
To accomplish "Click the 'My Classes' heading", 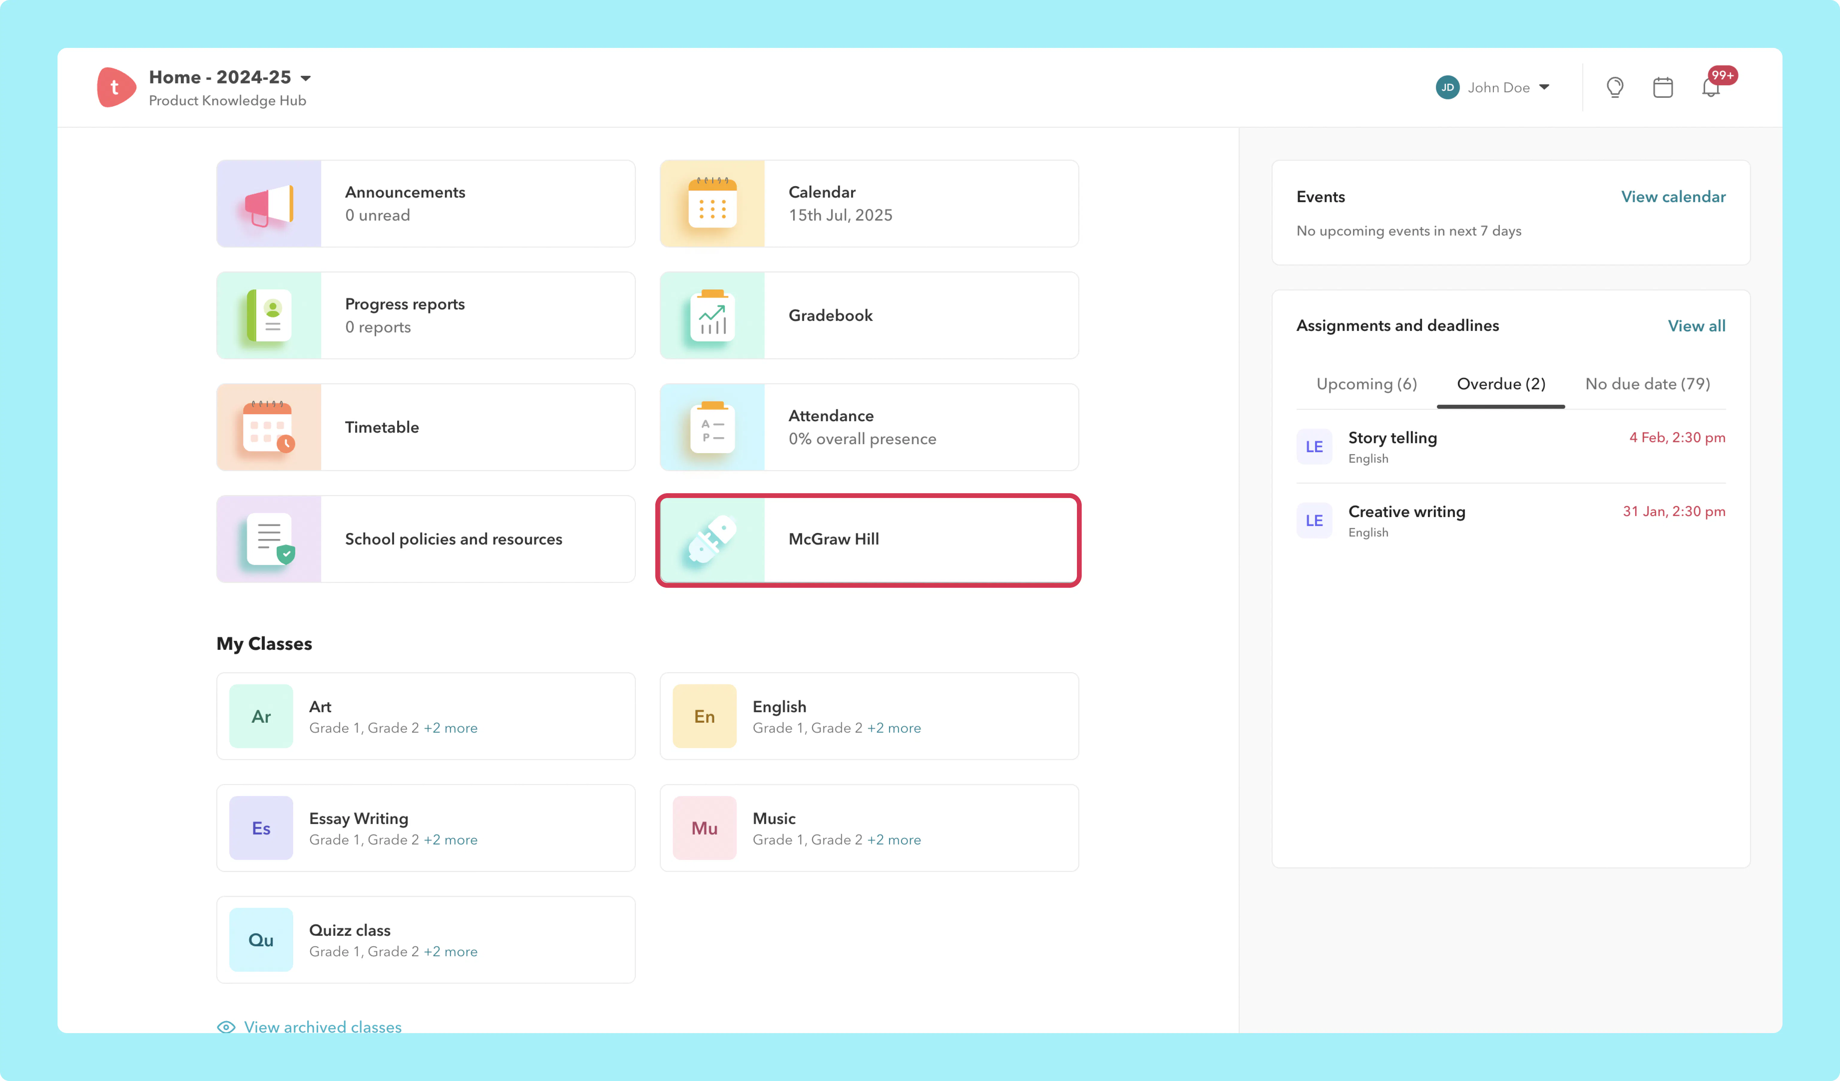I will tap(264, 644).
